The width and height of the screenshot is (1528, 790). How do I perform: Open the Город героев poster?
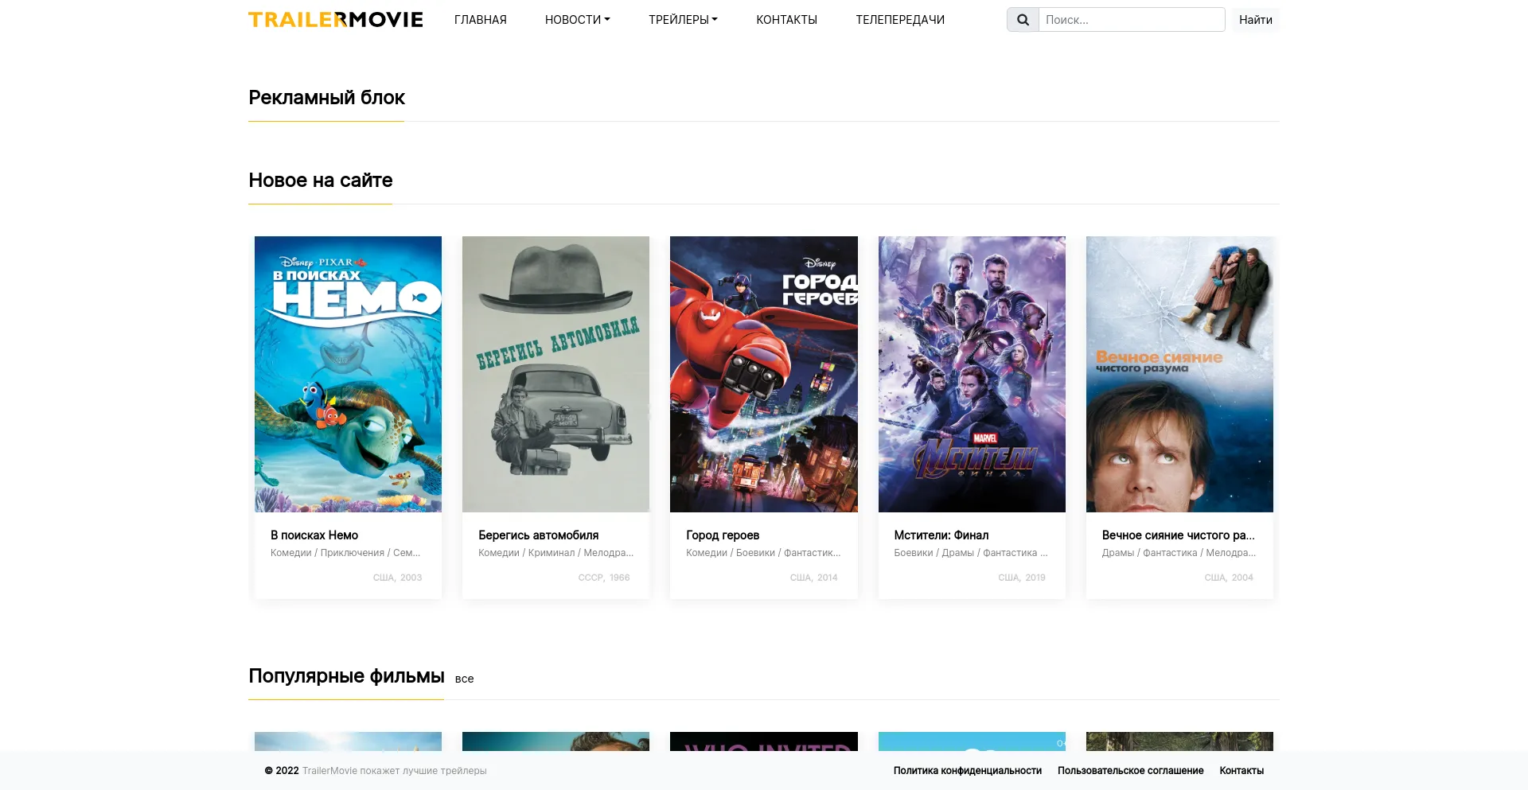point(764,374)
